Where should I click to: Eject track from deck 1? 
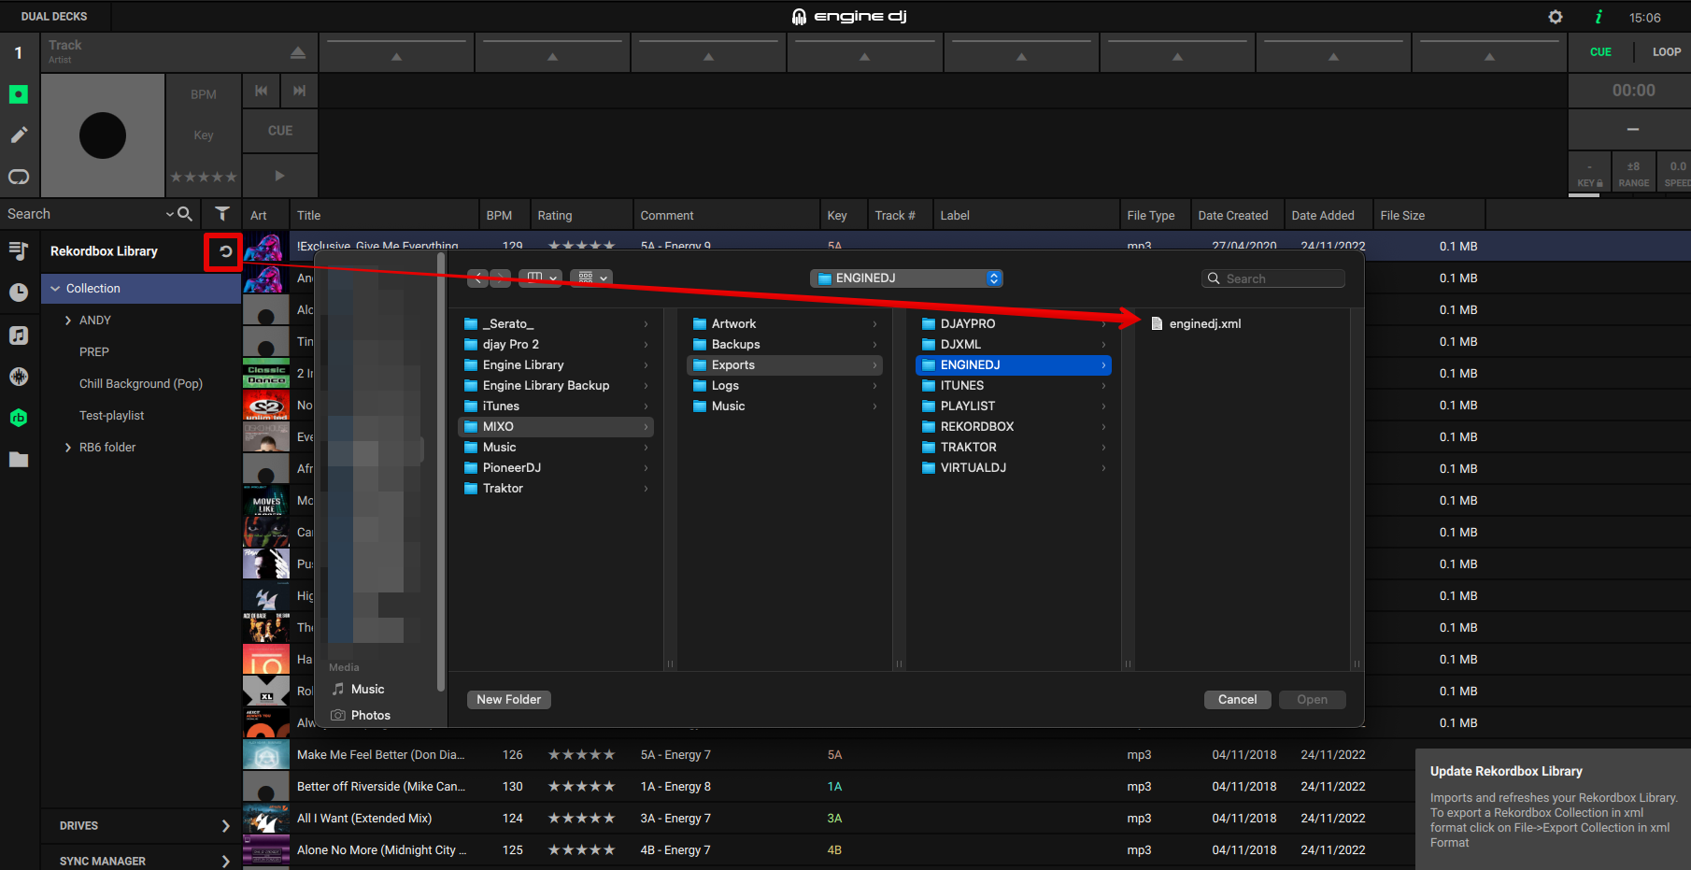tap(297, 52)
